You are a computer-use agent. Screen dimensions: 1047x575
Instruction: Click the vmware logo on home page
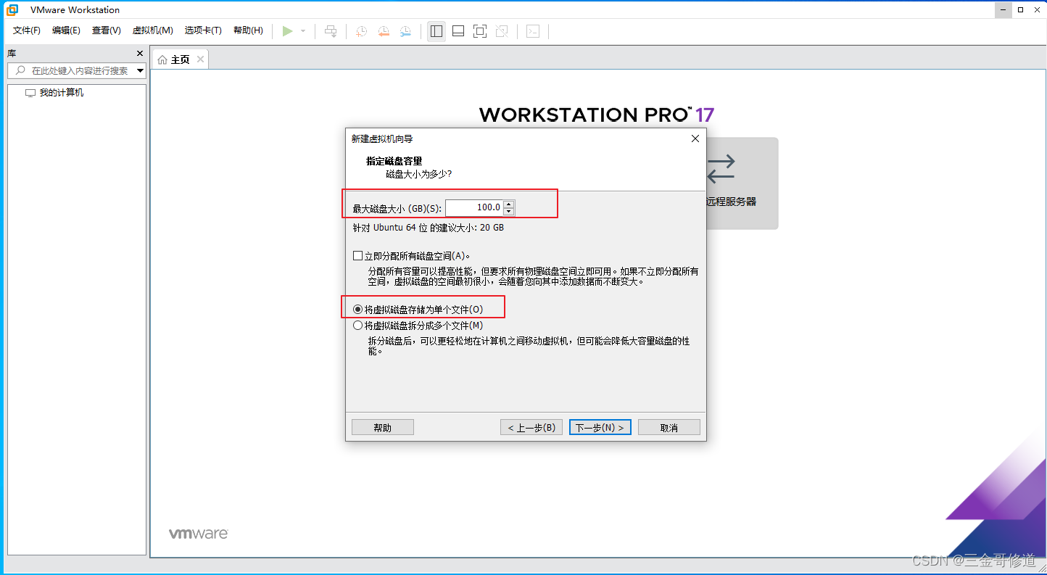point(199,534)
